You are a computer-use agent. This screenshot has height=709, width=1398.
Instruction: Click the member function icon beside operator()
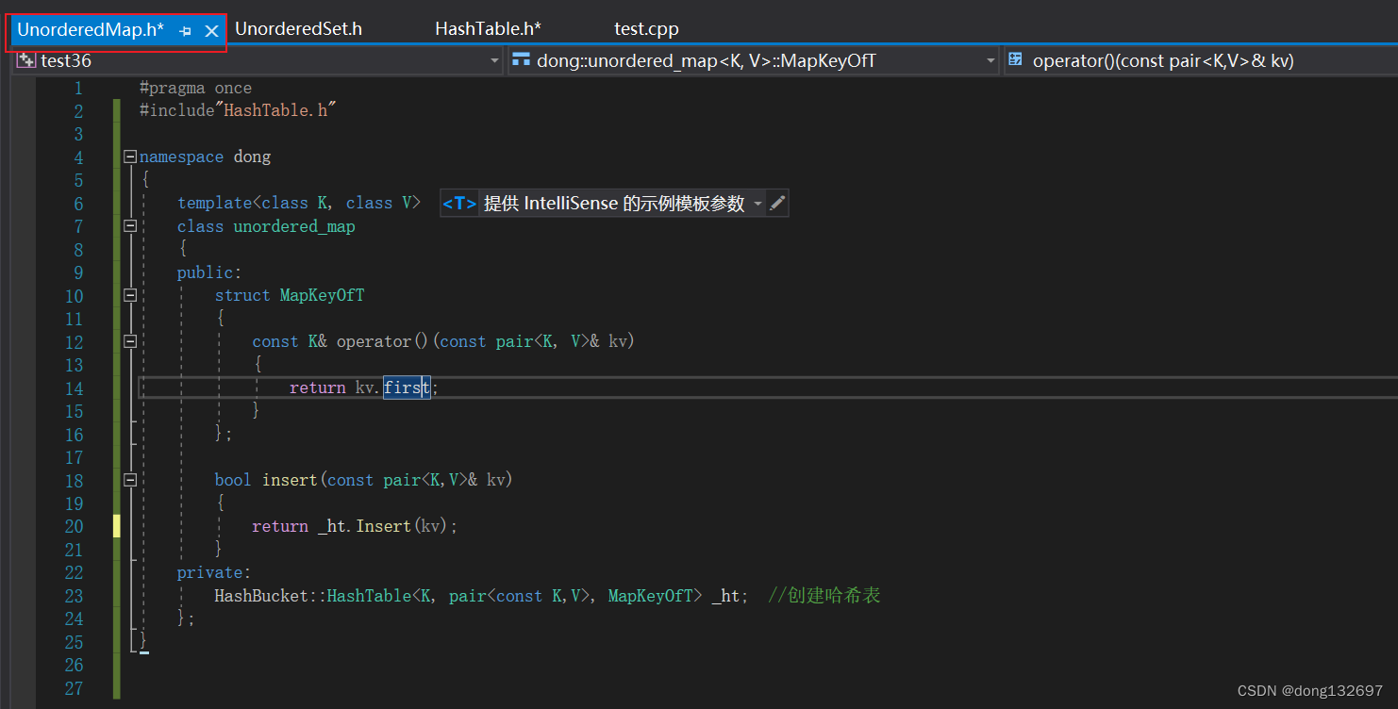pyautogui.click(x=1015, y=60)
